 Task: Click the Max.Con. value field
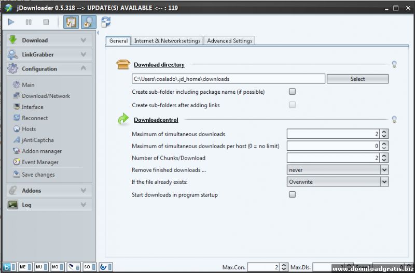click(x=264, y=267)
